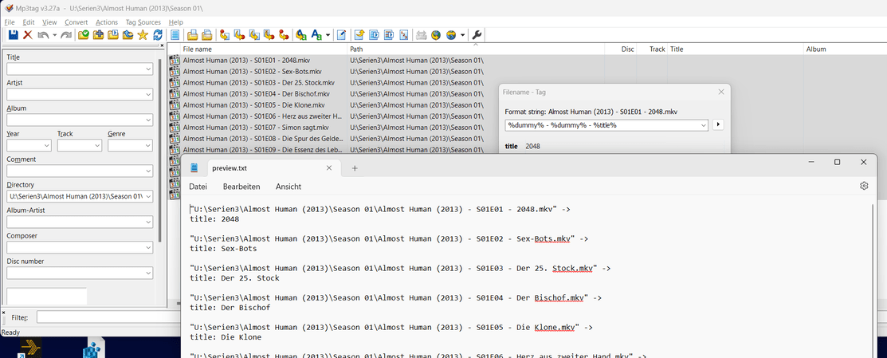887x358 pixels.
Task: Expand the Artist field dropdown
Action: coord(148,94)
